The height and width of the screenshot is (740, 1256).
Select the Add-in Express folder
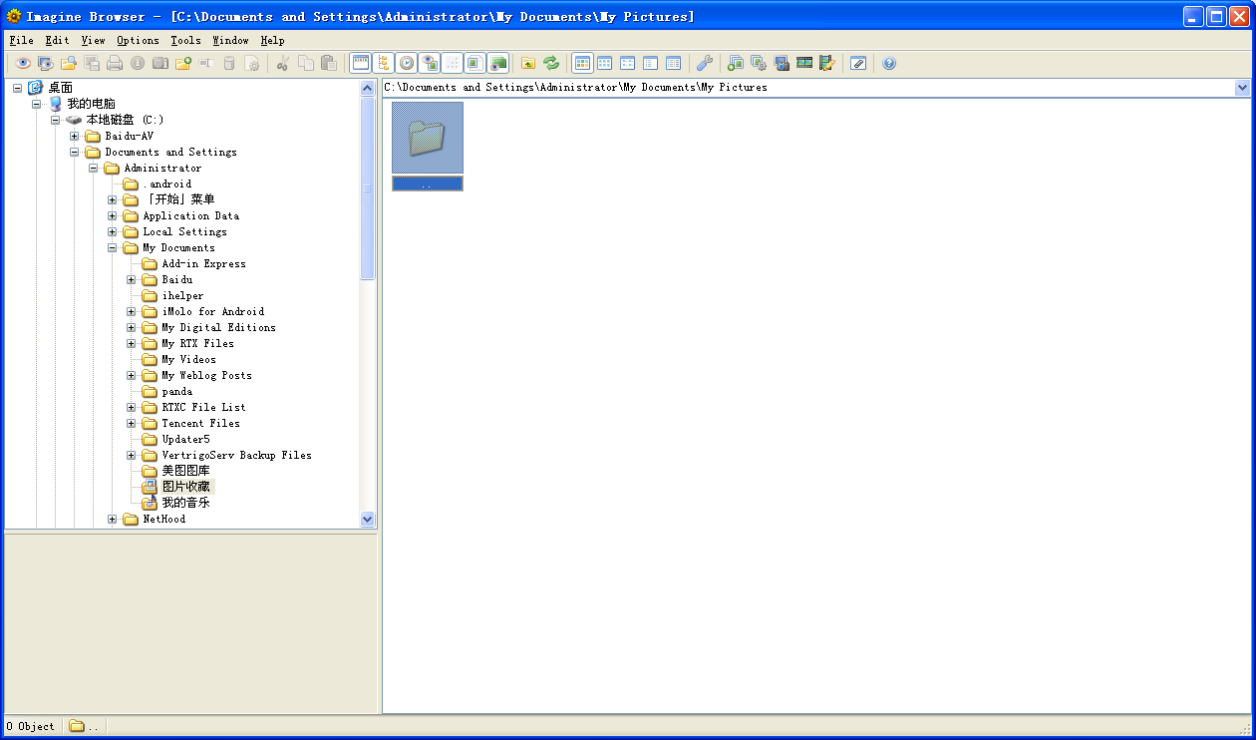click(203, 264)
